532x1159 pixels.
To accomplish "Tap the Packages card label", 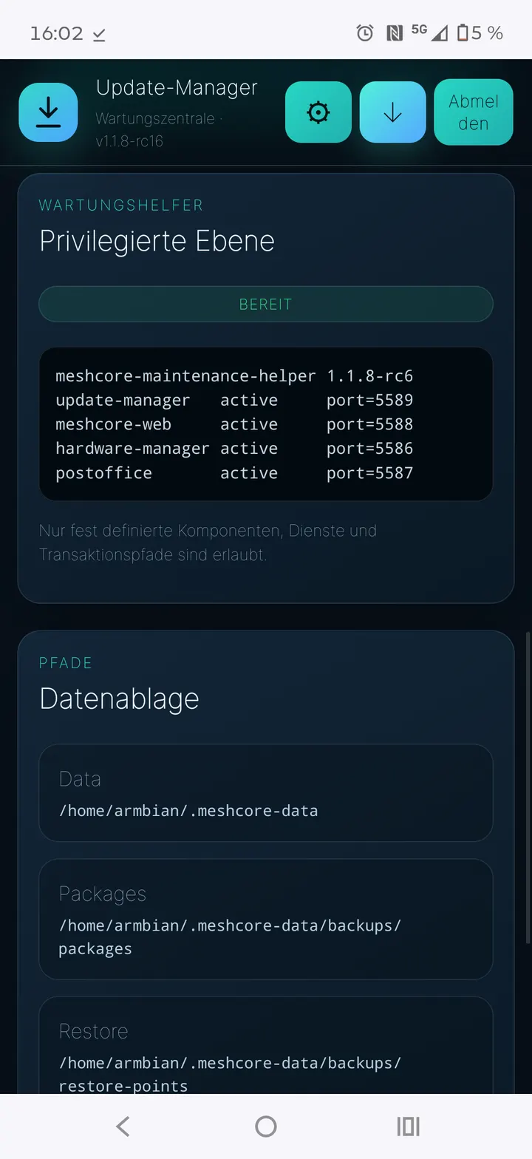I will point(103,894).
